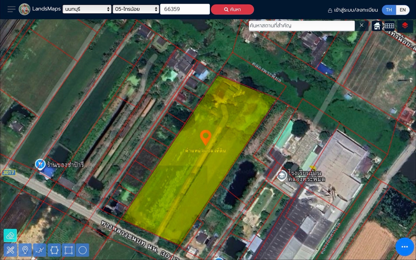Image resolution: width=416 pixels, height=260 pixels.
Task: Select the polygon drawing tool
Action: 54,250
